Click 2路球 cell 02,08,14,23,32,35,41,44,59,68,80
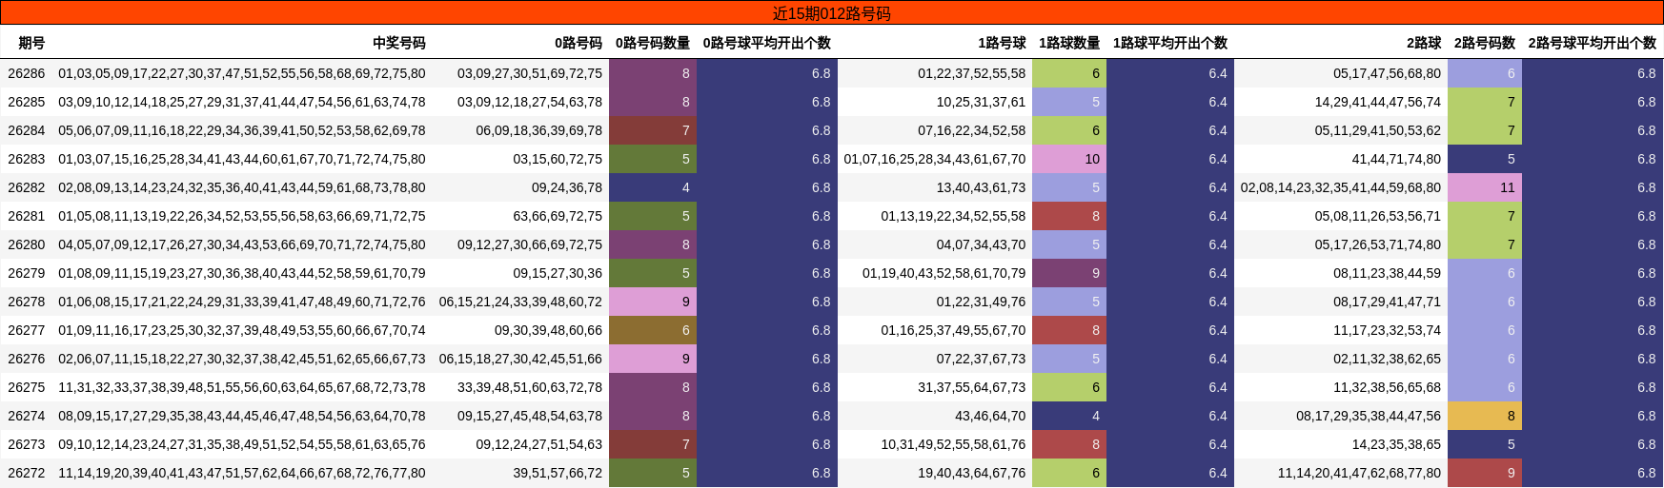1664x488 pixels. click(1341, 187)
